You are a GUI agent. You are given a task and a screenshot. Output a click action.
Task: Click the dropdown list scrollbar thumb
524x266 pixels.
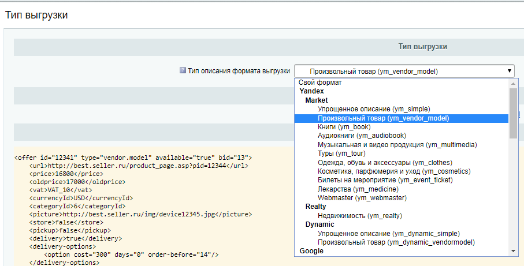click(x=513, y=113)
